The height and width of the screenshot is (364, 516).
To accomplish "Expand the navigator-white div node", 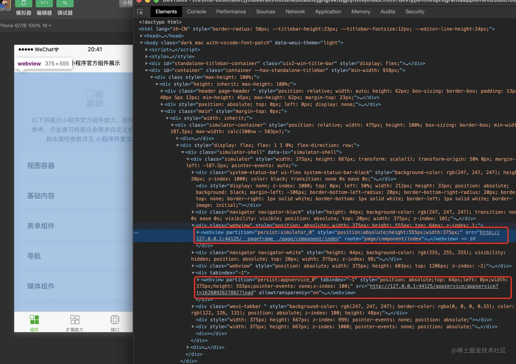I will [x=193, y=253].
